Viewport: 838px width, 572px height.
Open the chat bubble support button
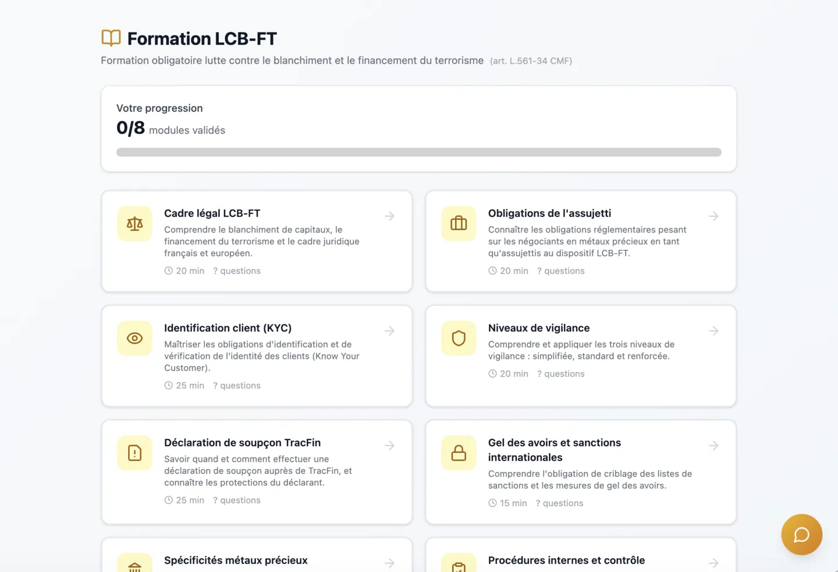(801, 534)
